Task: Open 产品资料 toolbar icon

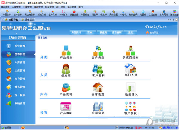Action: (7, 13)
